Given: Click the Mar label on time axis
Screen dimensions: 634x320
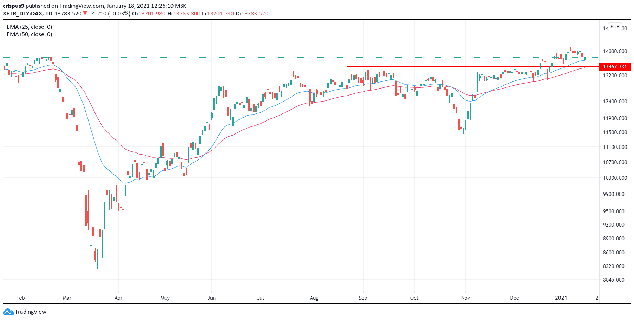Looking at the screenshot, I should point(67,298).
